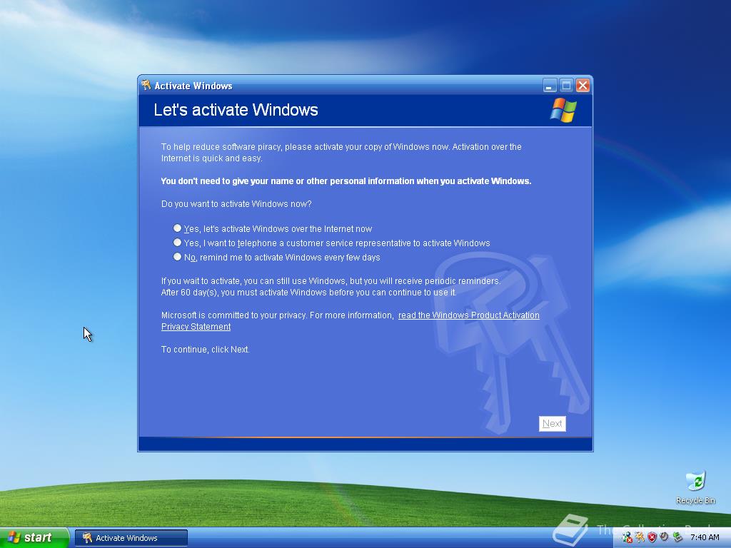Viewport: 731px width, 548px height.
Task: Open the Recycle Bin desktop icon
Action: (695, 487)
